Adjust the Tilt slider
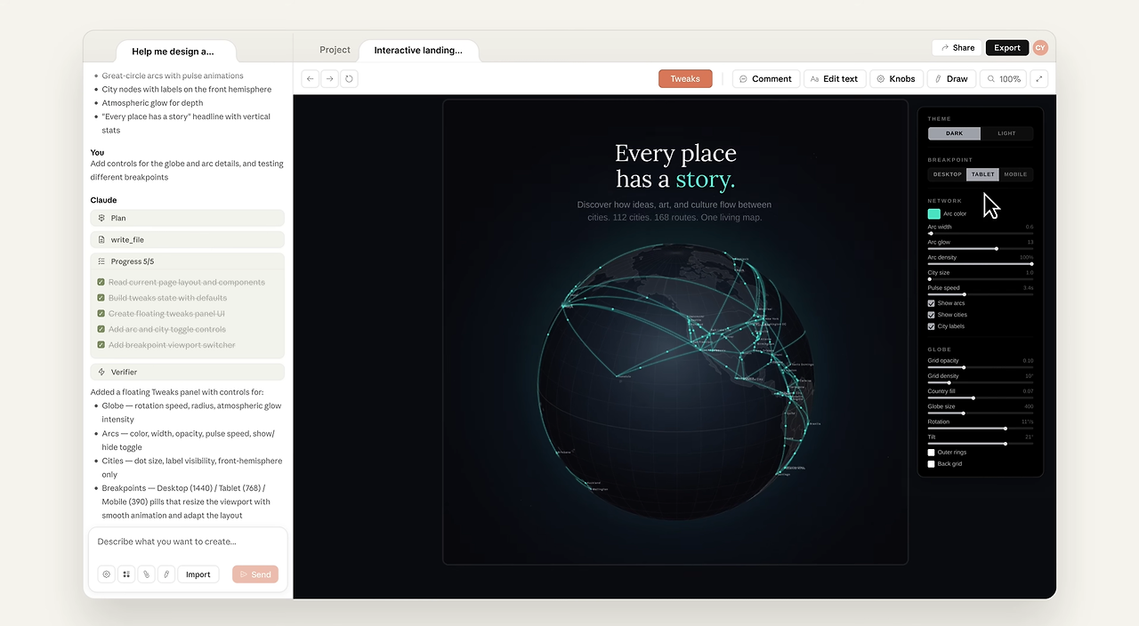This screenshot has width=1139, height=626. point(981,444)
